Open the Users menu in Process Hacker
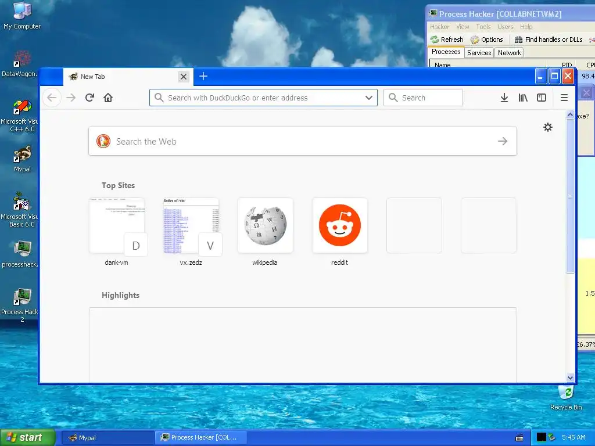 tap(505, 27)
